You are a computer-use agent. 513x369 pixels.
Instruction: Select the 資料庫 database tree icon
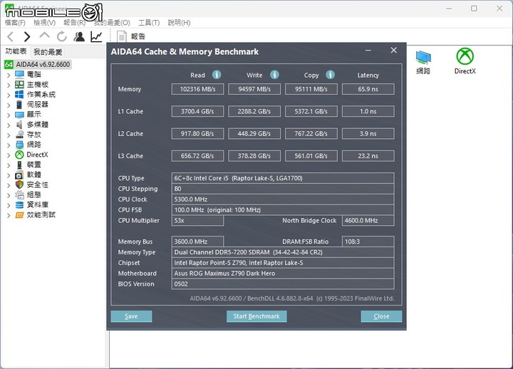click(x=19, y=204)
